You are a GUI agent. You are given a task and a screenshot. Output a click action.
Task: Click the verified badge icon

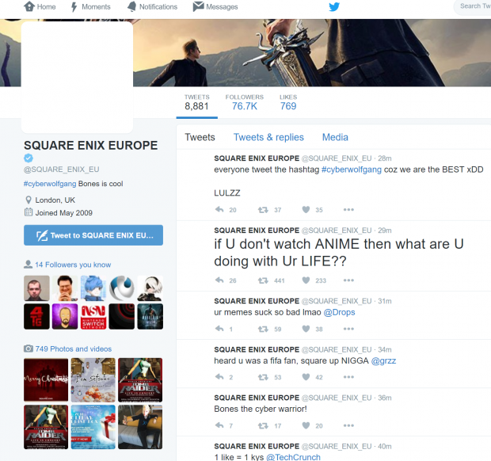tap(29, 158)
